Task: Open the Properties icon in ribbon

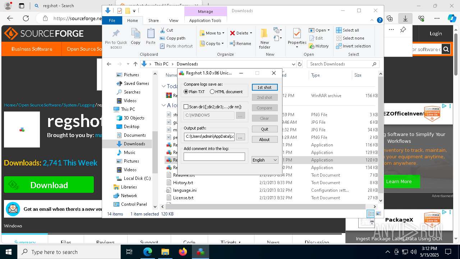Action: 297,34
